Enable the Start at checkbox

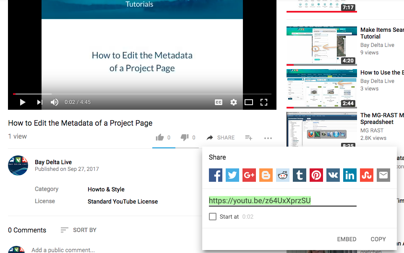point(213,217)
